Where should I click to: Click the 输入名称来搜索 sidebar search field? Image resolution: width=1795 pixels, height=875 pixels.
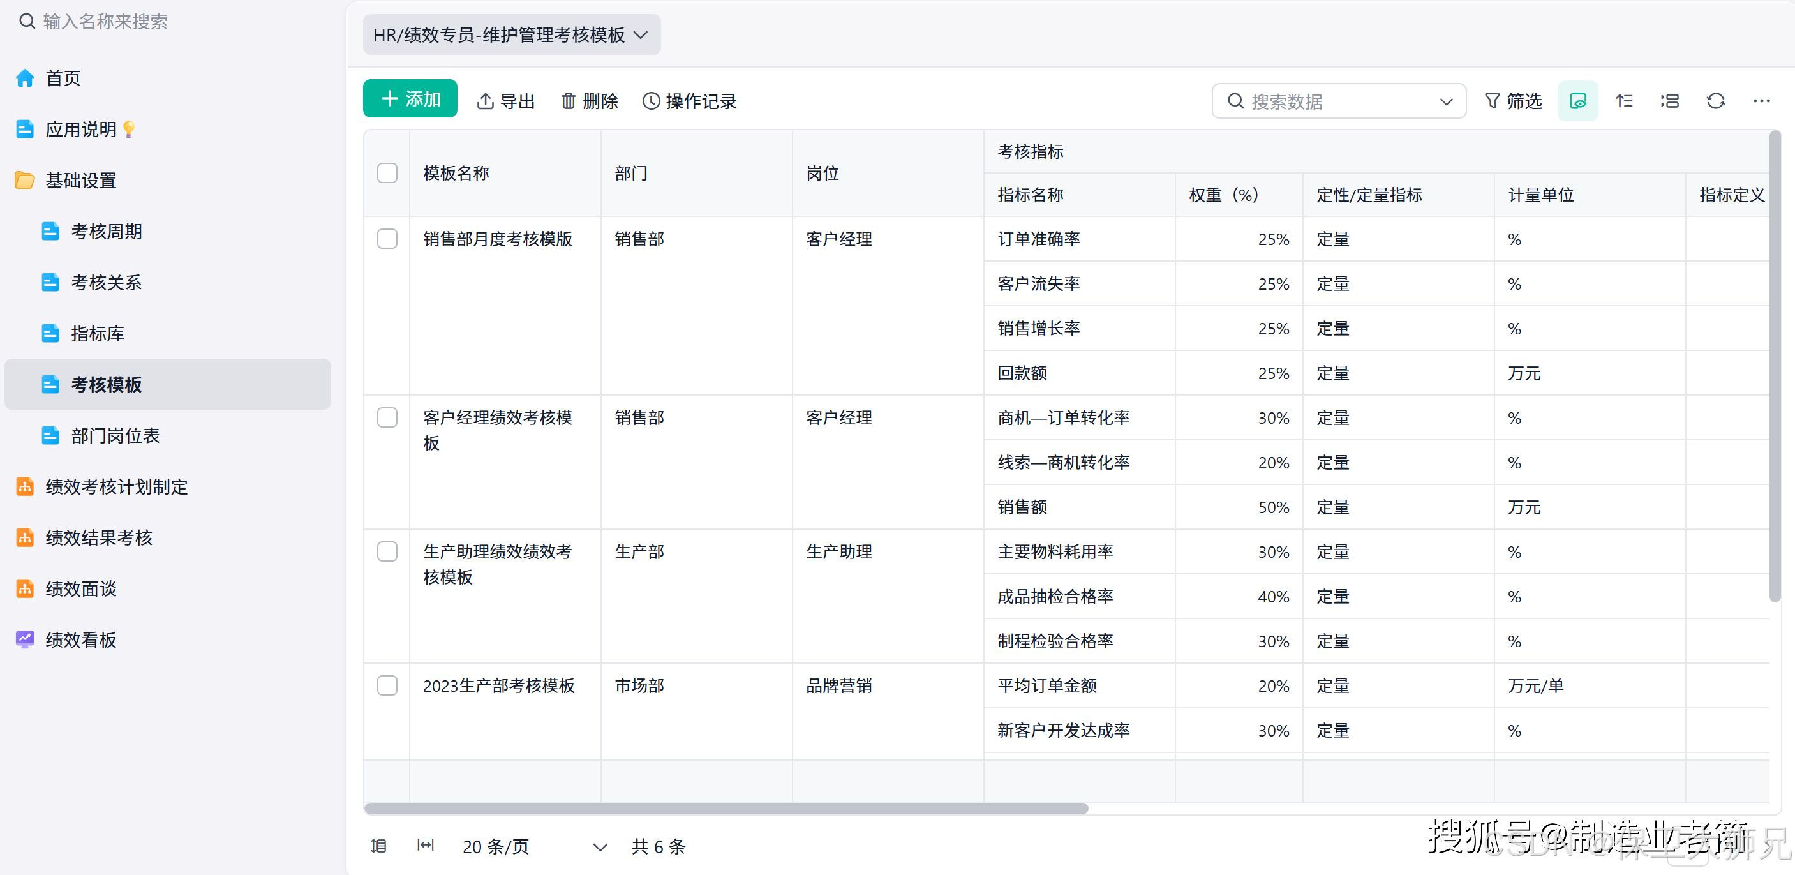click(x=167, y=22)
